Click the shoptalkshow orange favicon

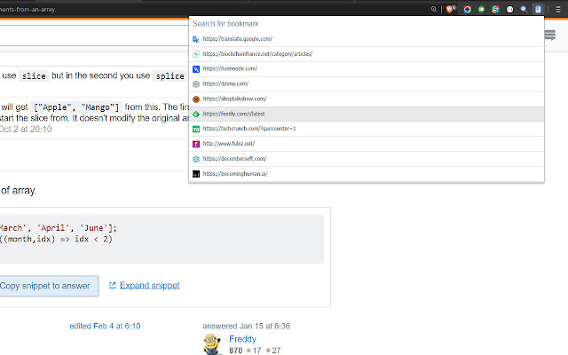[x=196, y=99]
